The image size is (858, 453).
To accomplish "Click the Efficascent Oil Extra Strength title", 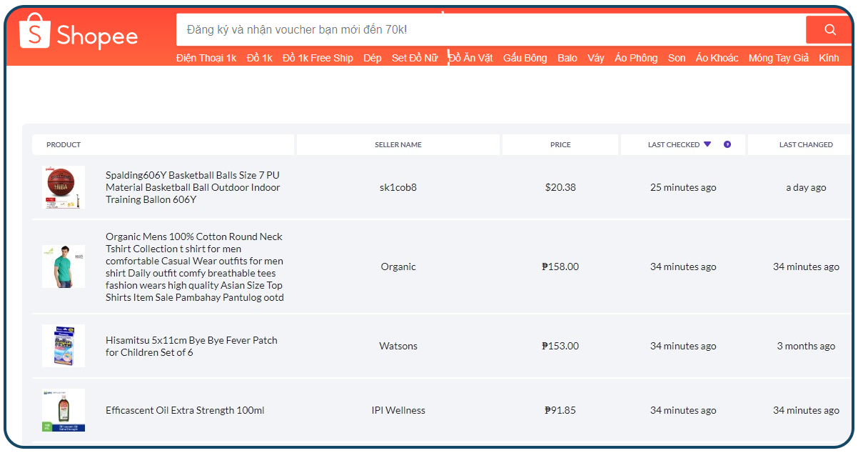I will (185, 410).
